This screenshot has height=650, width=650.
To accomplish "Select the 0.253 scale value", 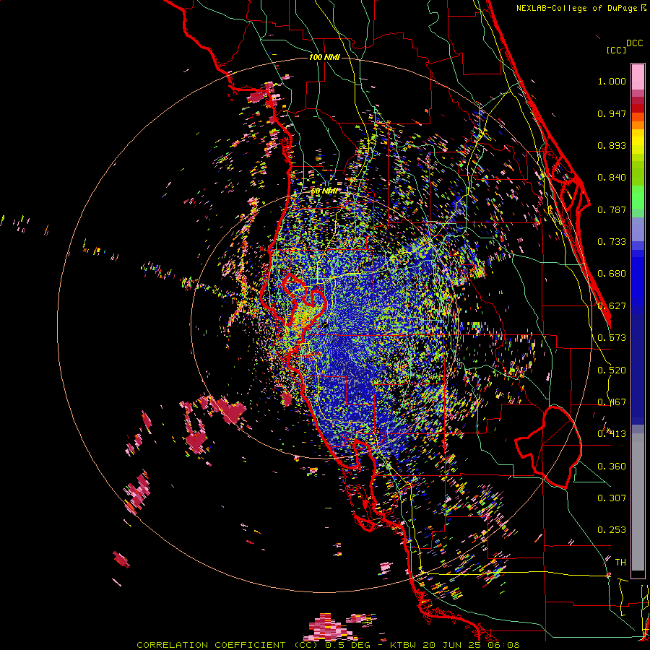I will 612,530.
